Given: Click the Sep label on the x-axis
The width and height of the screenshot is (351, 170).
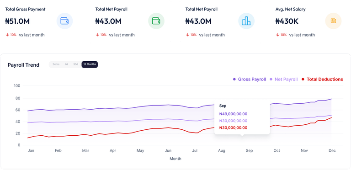Looking at the screenshot, I should pyautogui.click(x=250, y=150).
